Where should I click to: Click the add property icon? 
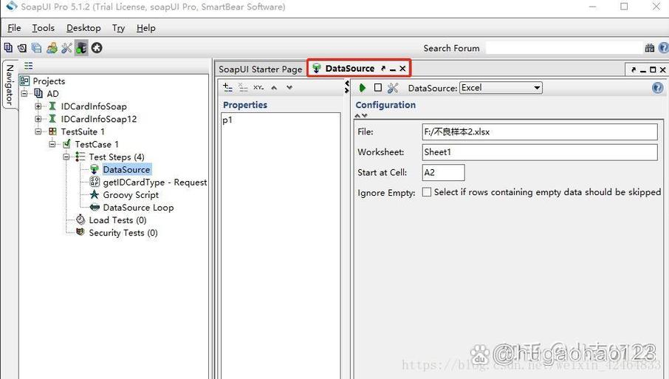228,87
